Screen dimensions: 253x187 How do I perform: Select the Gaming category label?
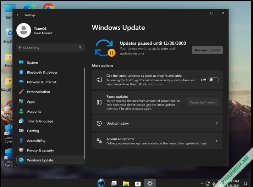pyautogui.click(x=33, y=131)
